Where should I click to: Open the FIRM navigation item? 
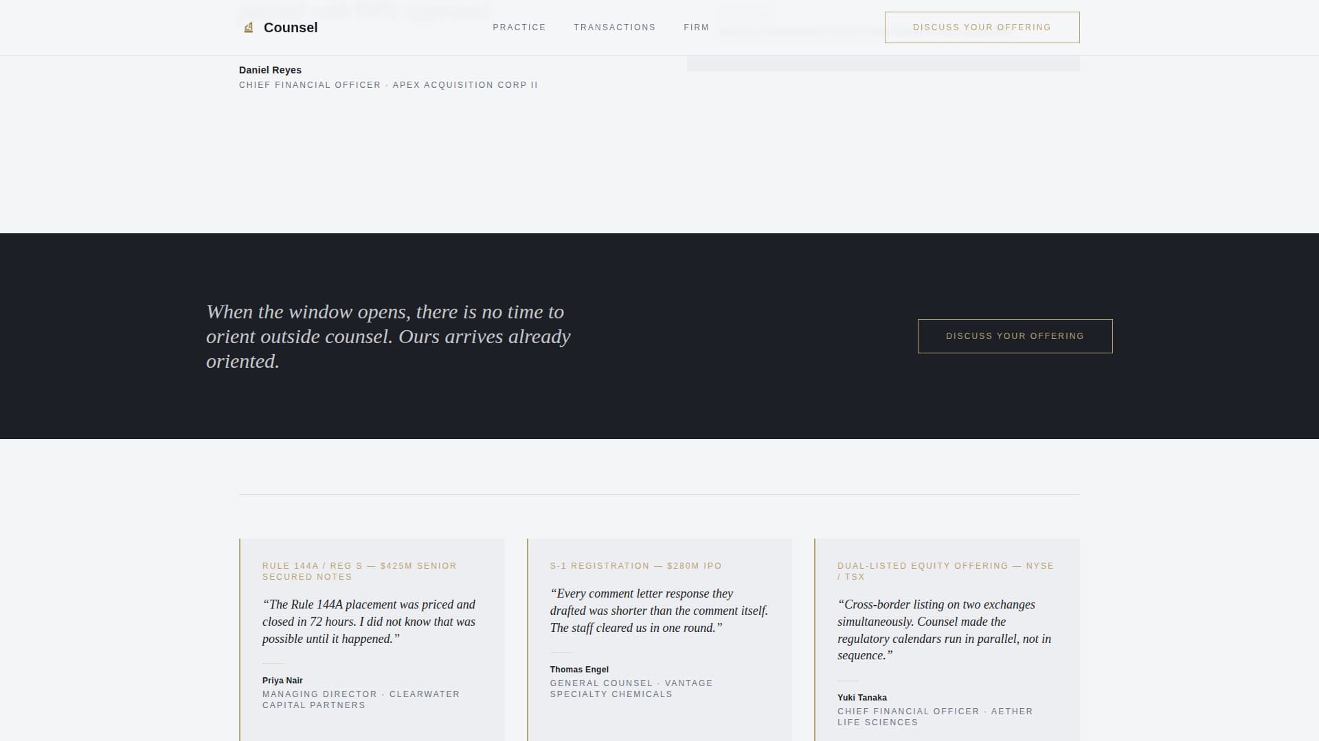tap(697, 27)
